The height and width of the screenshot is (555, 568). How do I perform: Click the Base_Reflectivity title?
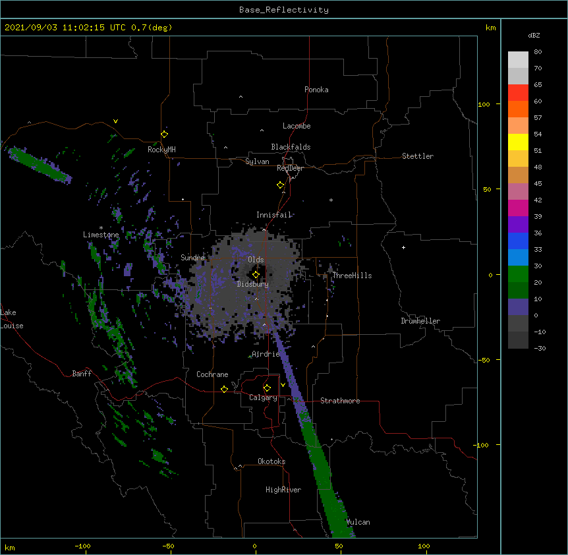[284, 10]
